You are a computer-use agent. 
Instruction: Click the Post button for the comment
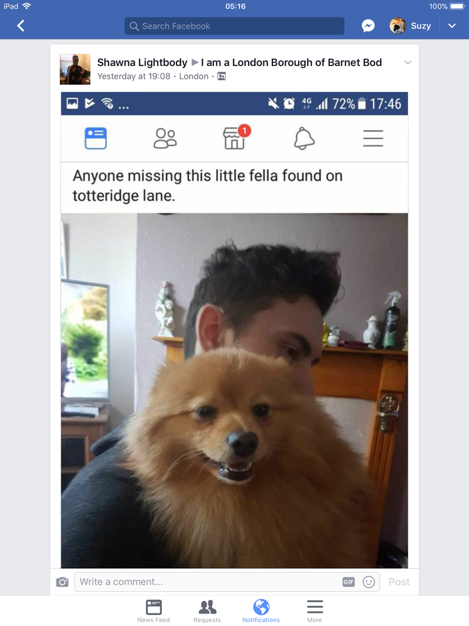click(x=400, y=582)
